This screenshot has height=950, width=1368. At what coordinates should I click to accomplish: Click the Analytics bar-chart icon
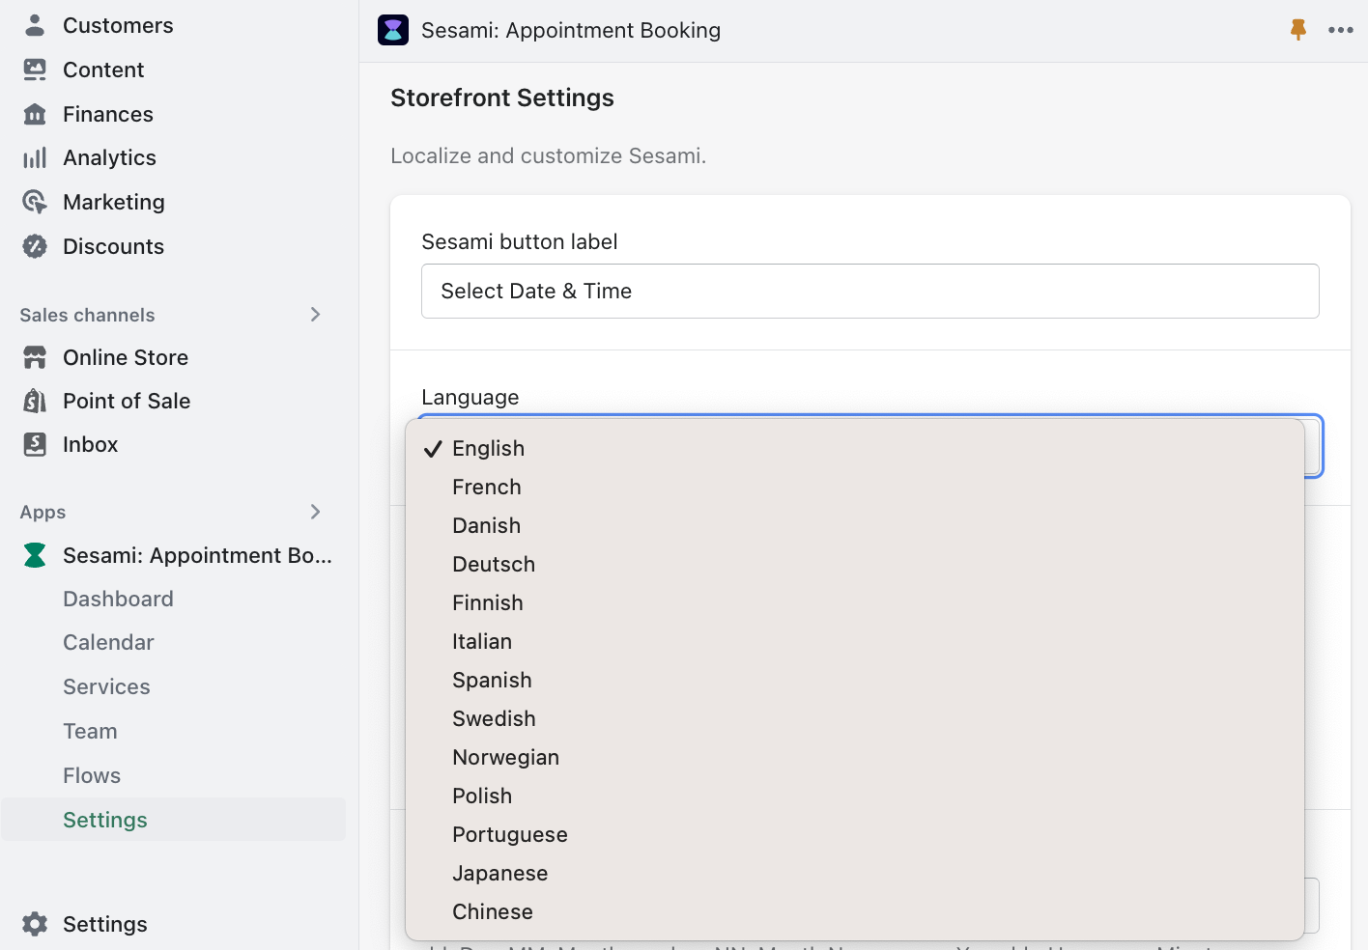coord(34,157)
